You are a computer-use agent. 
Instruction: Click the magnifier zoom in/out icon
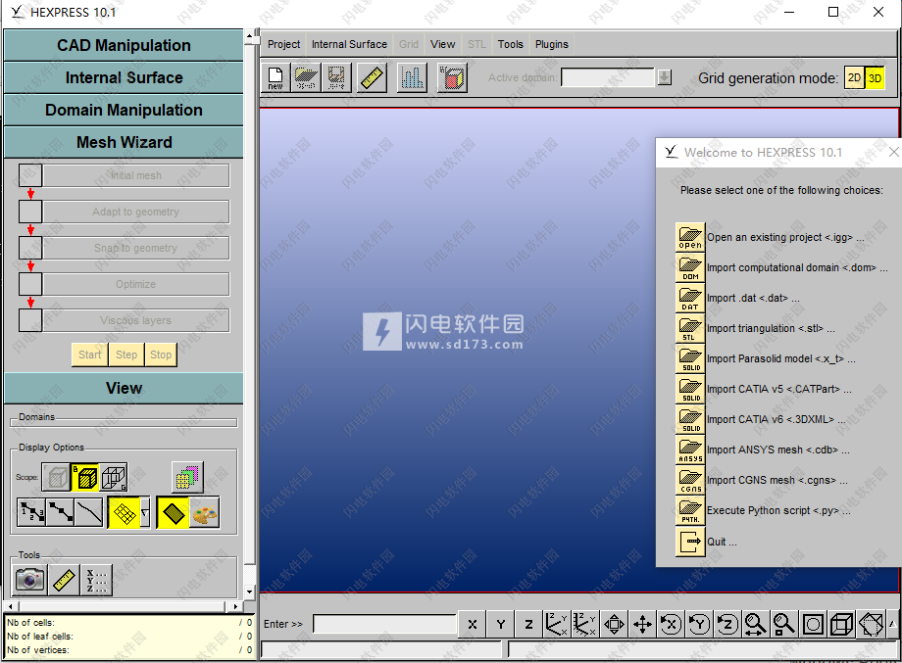pyautogui.click(x=755, y=624)
